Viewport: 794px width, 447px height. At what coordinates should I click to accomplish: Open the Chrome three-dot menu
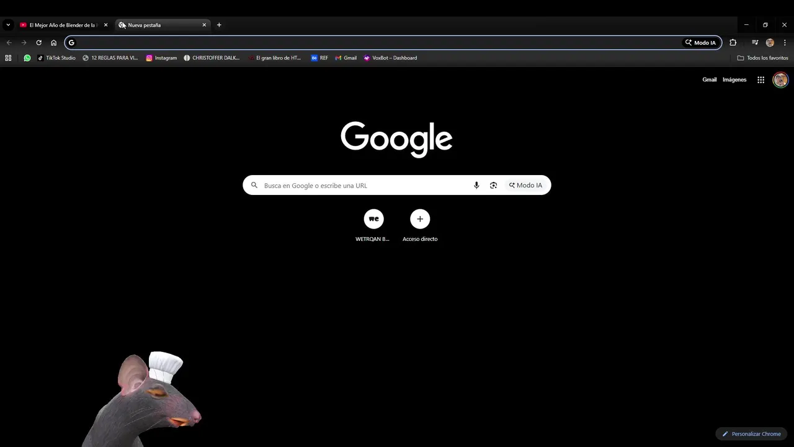click(785, 43)
